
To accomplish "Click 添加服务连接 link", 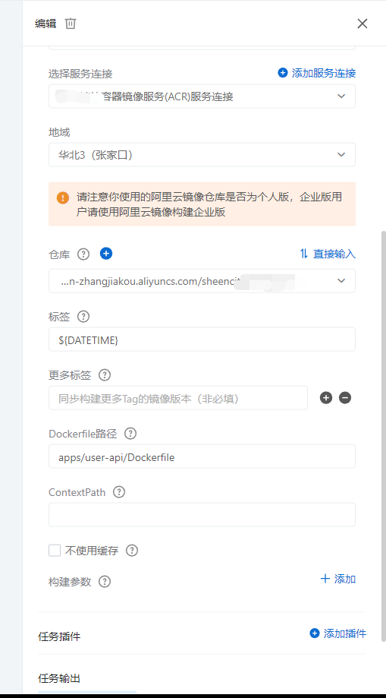I will (317, 73).
